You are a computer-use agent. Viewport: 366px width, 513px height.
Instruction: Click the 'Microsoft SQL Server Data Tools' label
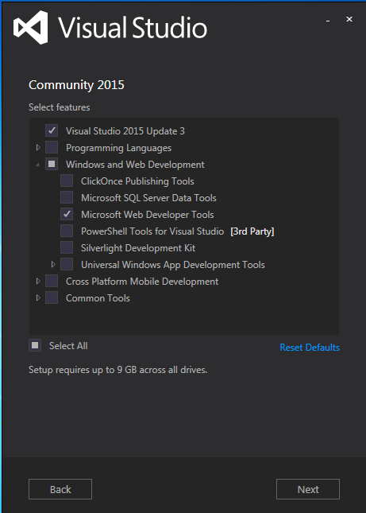(148, 198)
